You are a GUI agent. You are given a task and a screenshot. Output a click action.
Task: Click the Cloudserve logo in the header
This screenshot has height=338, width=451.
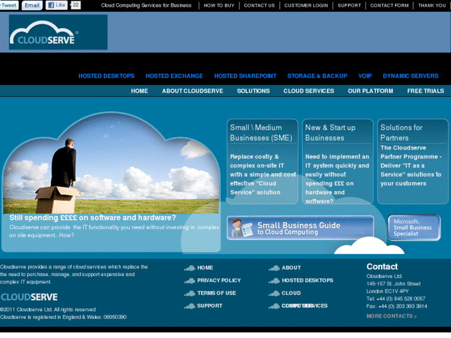(58, 32)
